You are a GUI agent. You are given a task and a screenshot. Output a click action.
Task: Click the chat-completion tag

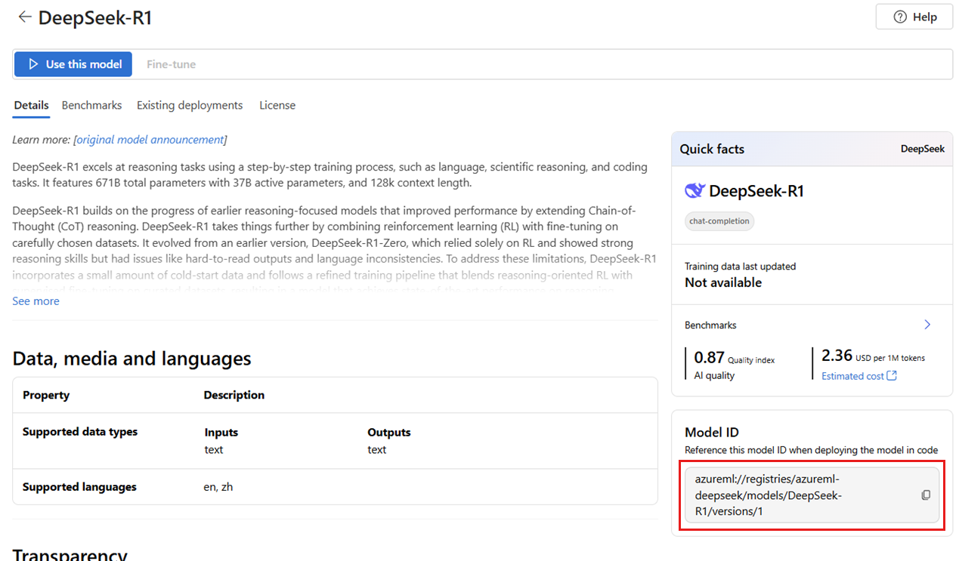pyautogui.click(x=719, y=221)
